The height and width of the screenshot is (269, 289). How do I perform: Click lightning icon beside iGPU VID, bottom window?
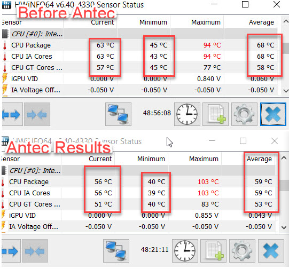pyautogui.click(x=3, y=215)
